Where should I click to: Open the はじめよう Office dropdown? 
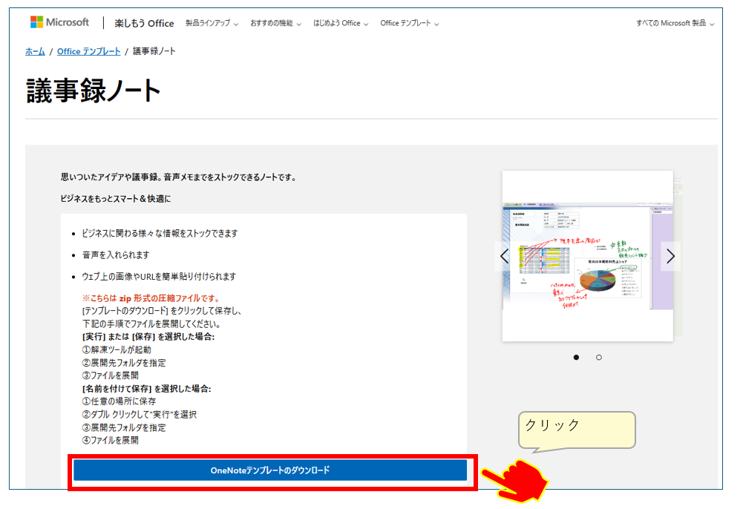341,24
